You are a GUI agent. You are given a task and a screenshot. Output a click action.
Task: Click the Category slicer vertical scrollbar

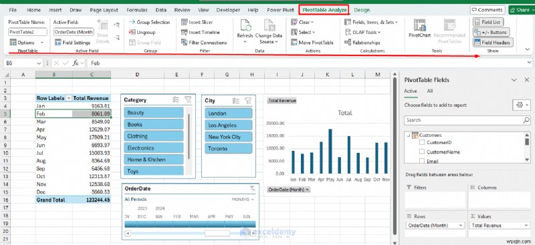click(189, 136)
